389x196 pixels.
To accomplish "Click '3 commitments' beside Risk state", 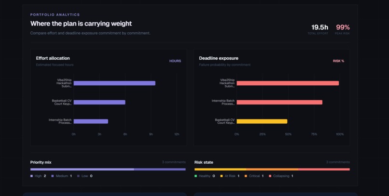I will (338, 162).
